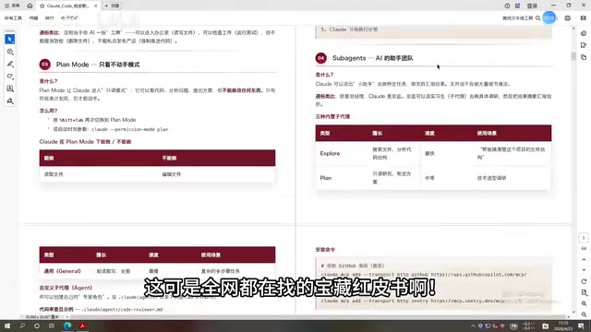Screen dimensions: 591x332
Task: Pick the freehand draw loop tool
Action: tap(10, 76)
